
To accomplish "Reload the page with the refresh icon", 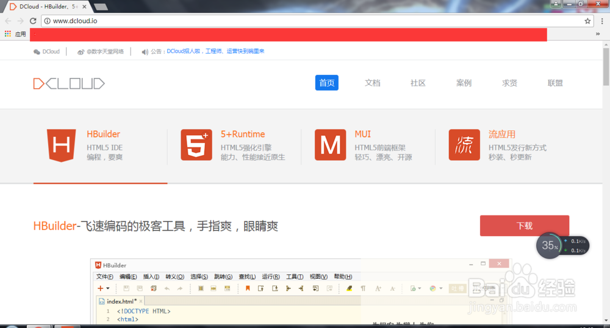I will (33, 21).
